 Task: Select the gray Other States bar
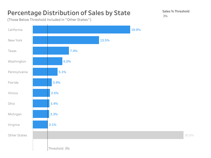click(x=108, y=135)
